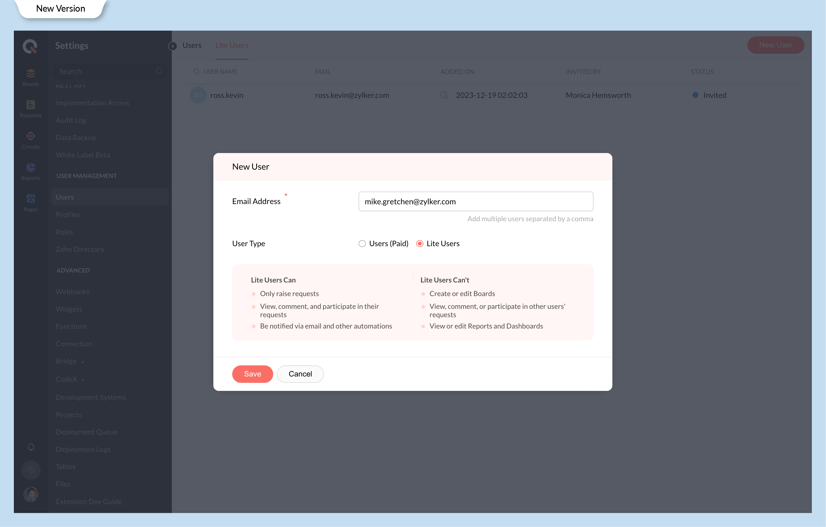Viewport: 826px width, 527px height.
Task: Click search icon in User Name column
Action: pyautogui.click(x=196, y=71)
